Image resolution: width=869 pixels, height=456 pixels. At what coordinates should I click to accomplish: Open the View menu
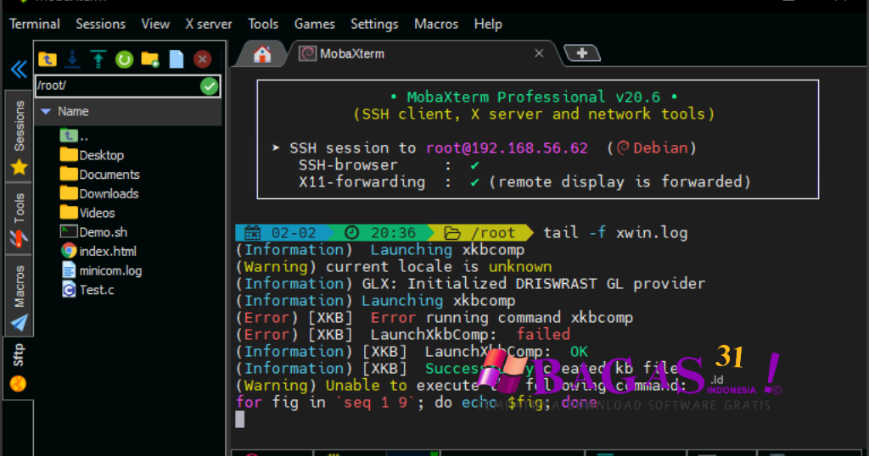point(155,25)
